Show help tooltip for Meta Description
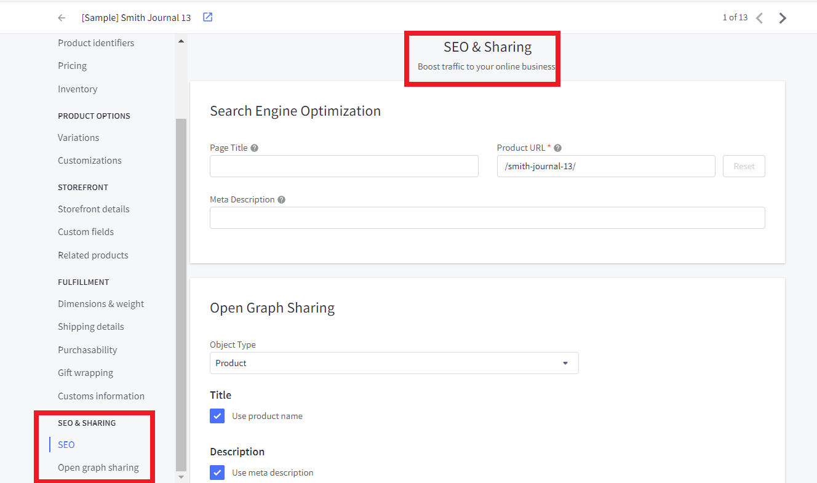 (281, 199)
